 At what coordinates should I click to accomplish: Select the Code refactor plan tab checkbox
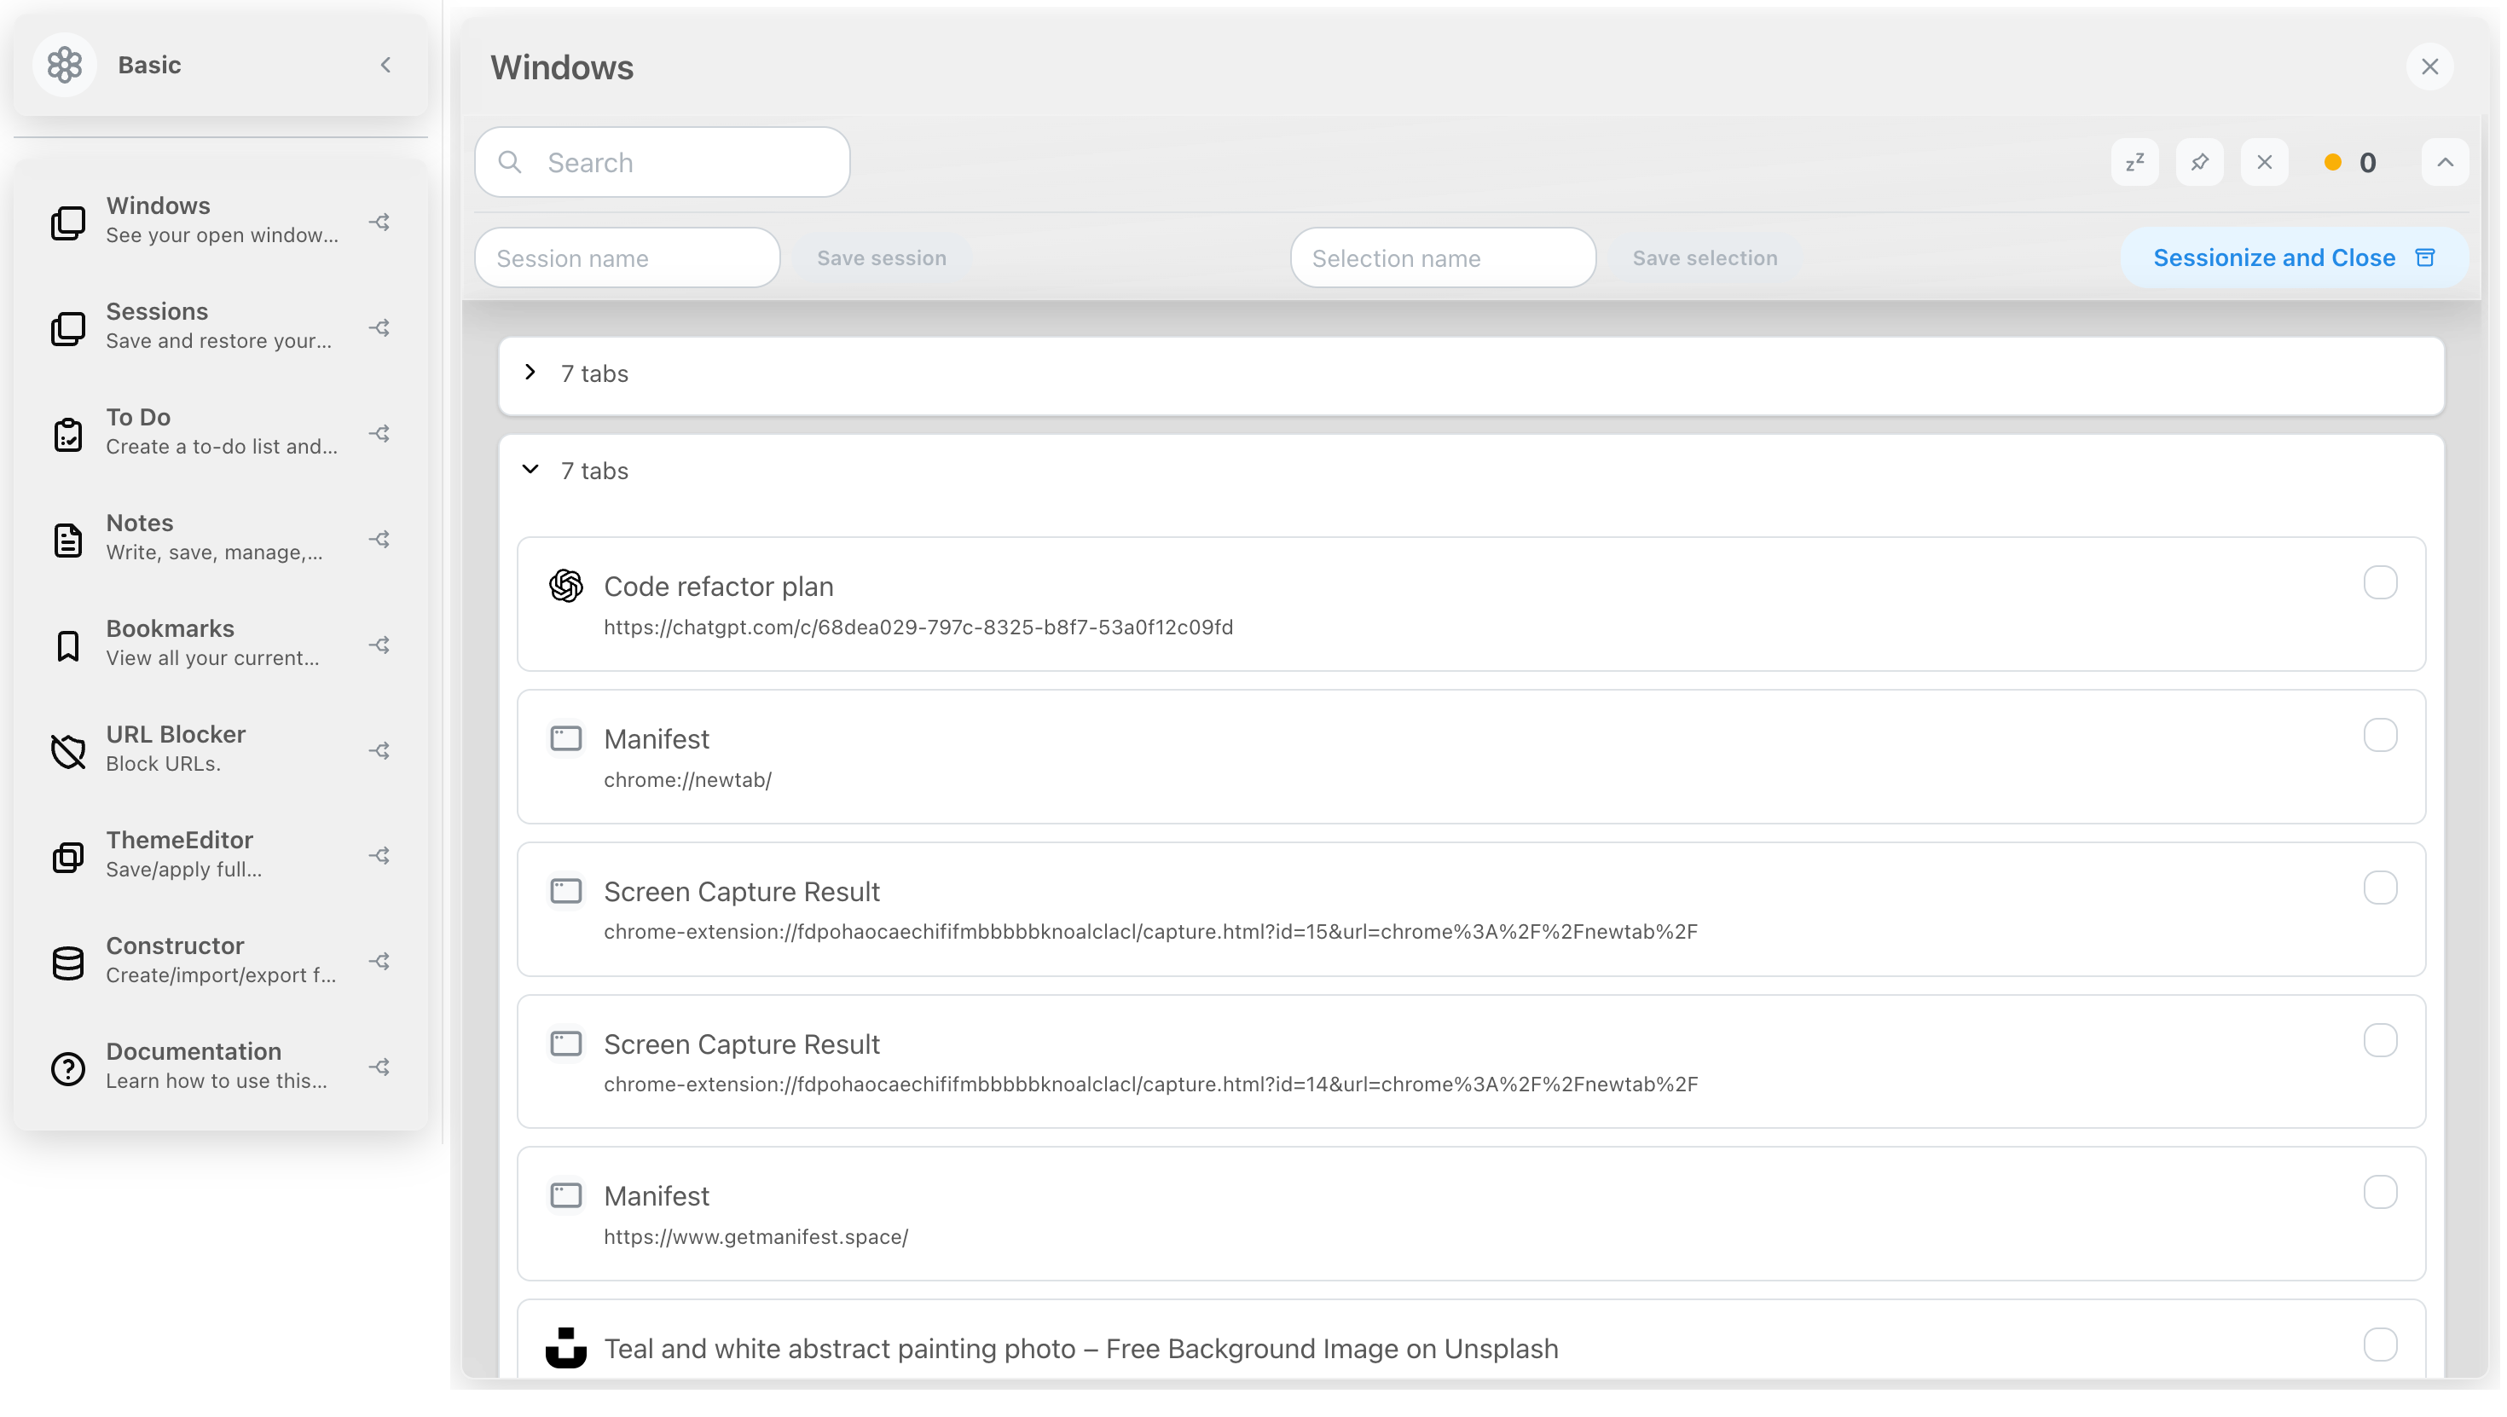pos(2379,583)
